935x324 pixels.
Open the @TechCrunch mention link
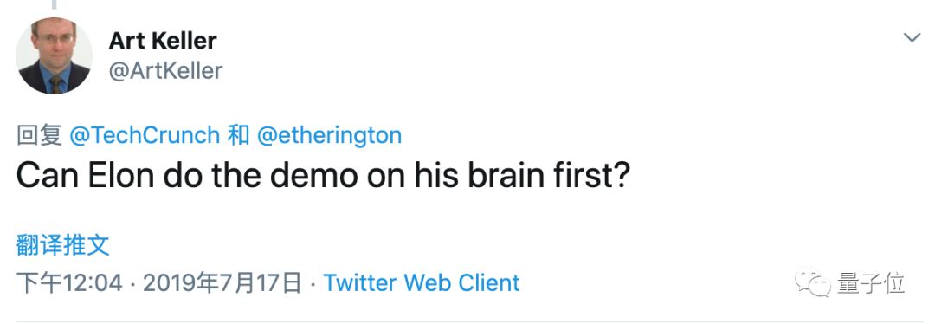[x=145, y=135]
